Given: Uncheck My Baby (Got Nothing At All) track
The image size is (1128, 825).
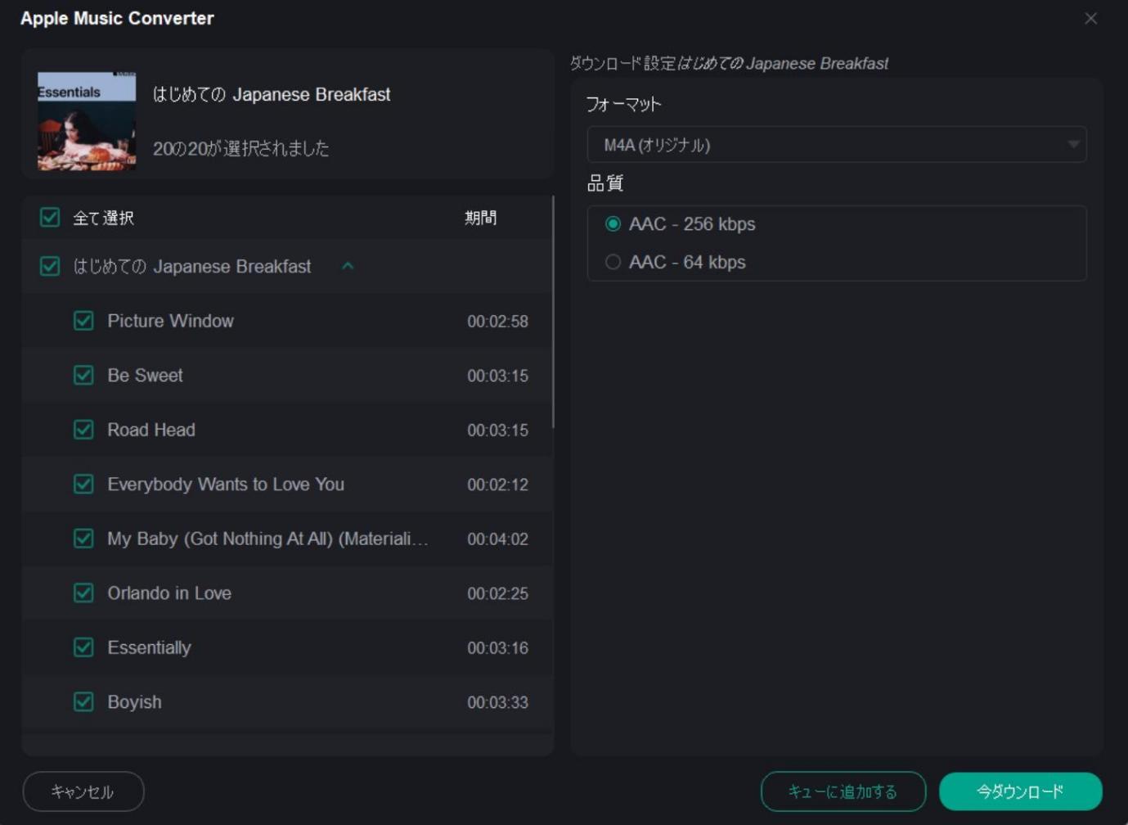Looking at the screenshot, I should [83, 539].
